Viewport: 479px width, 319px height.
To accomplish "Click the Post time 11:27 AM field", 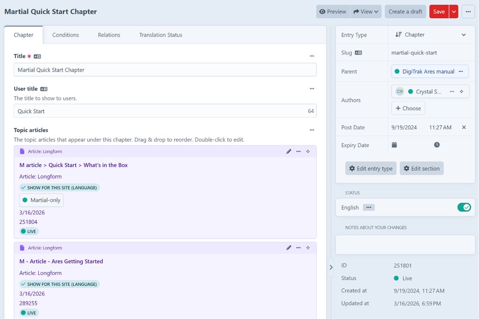I will pos(440,128).
